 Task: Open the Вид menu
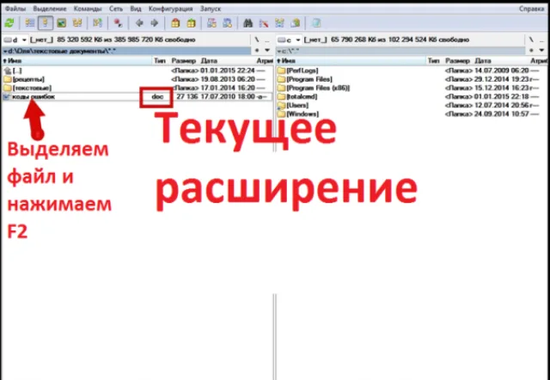coord(136,9)
